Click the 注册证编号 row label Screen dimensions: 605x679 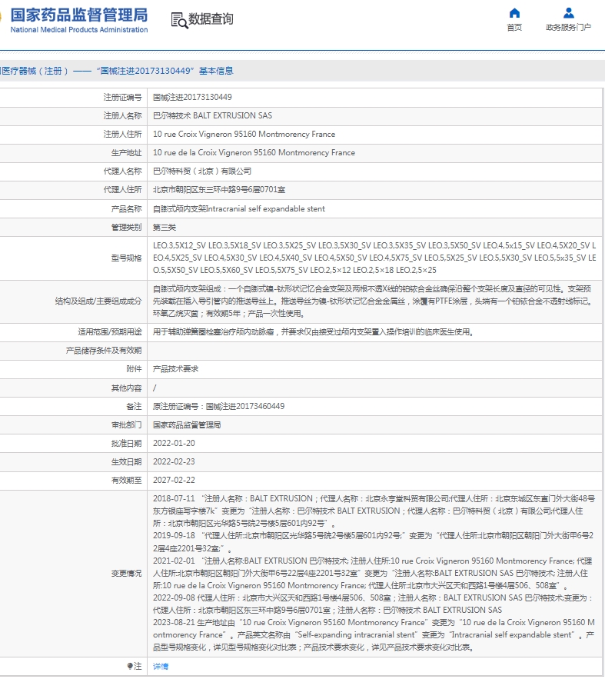tap(122, 97)
